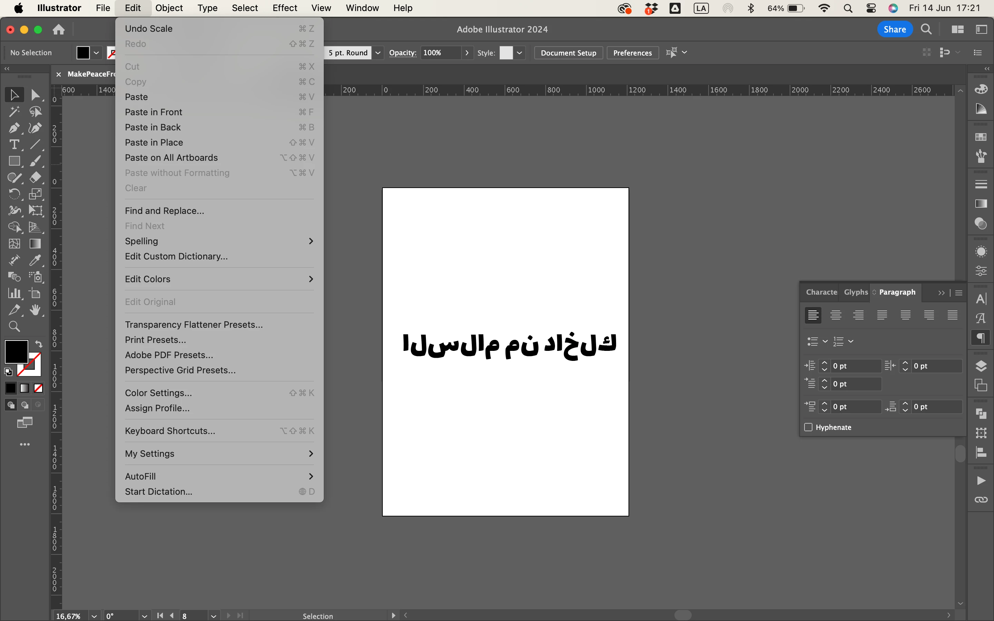Select the Pen tool

coord(14,128)
